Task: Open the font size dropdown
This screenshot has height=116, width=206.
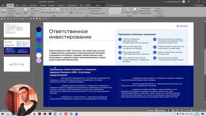Action: pos(59,9)
